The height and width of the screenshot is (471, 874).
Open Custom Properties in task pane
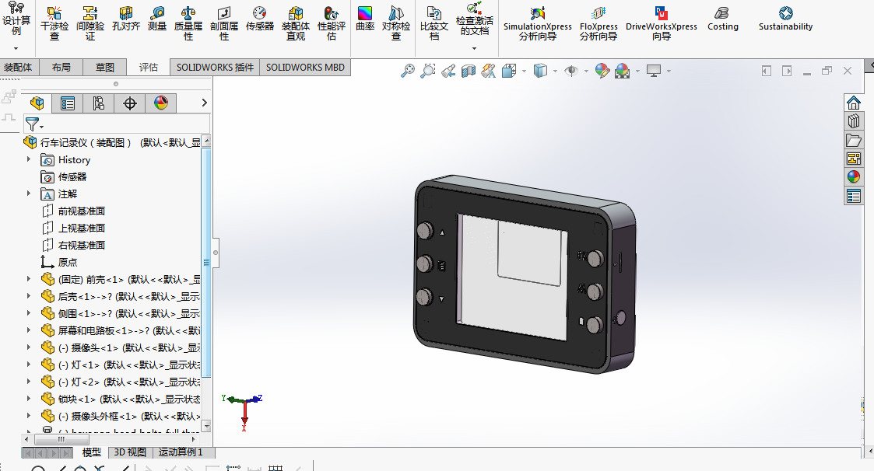tap(854, 196)
